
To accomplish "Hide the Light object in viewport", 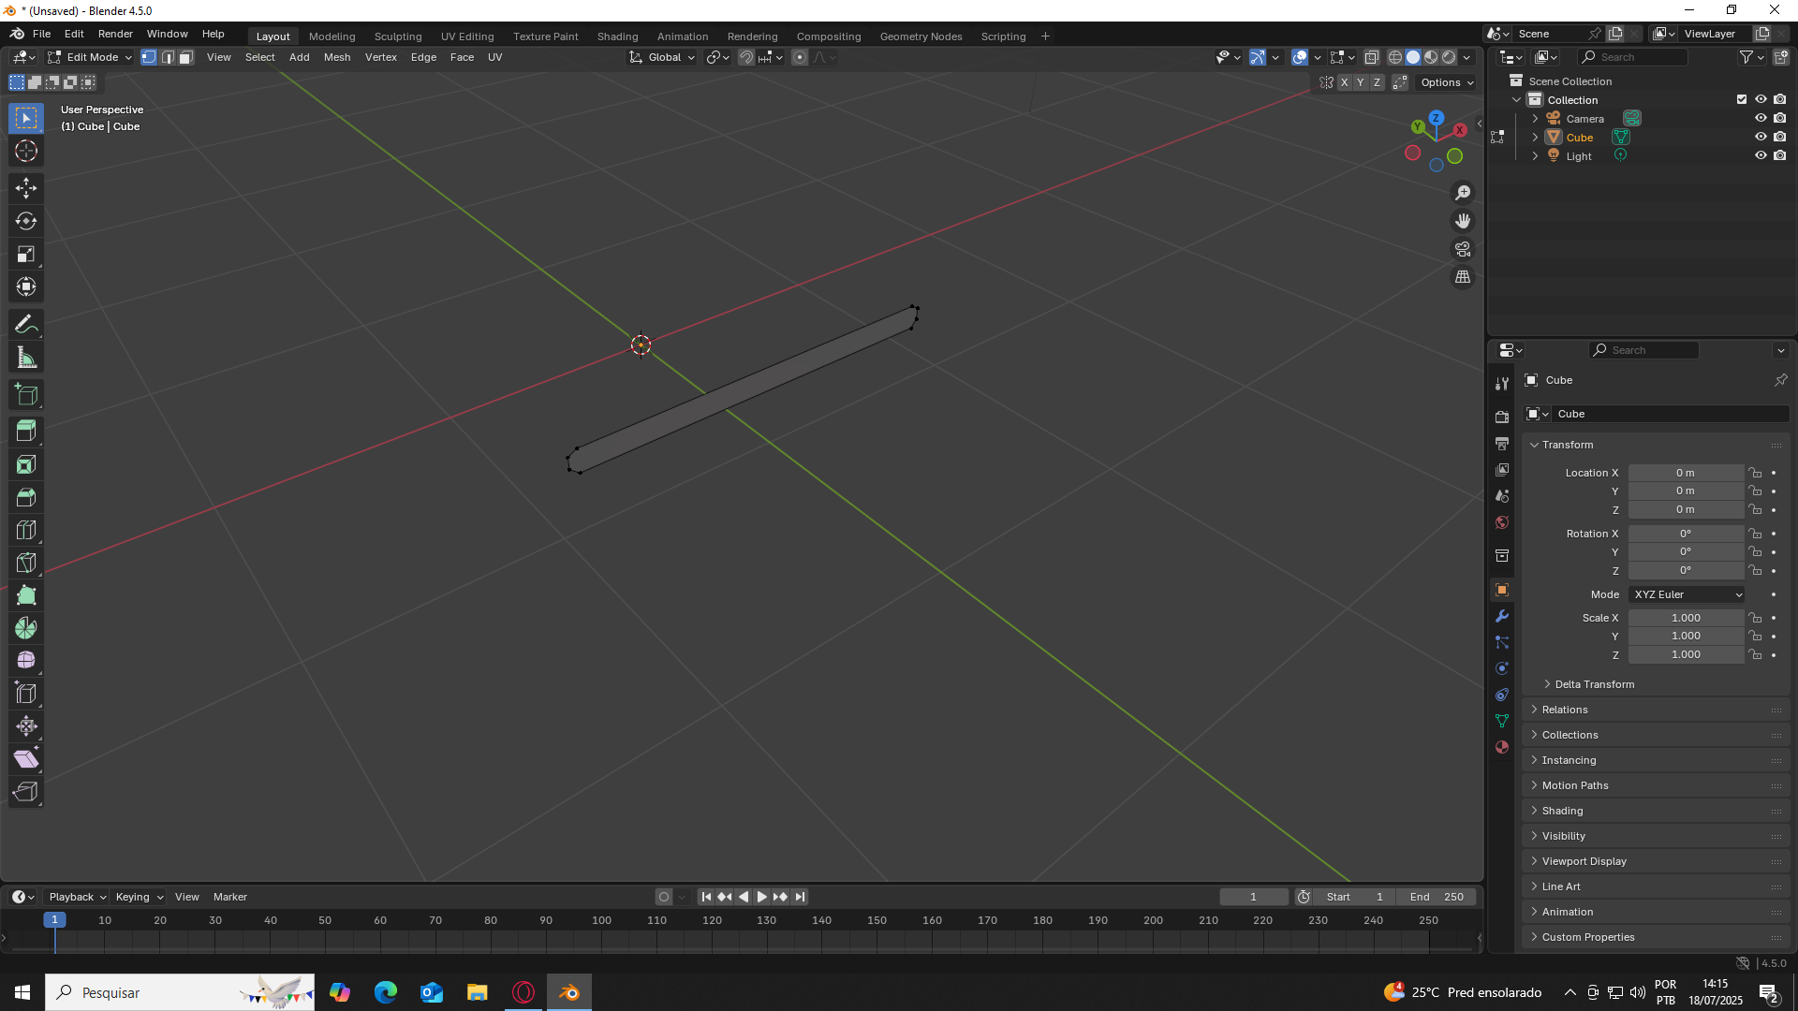I will pyautogui.click(x=1761, y=155).
